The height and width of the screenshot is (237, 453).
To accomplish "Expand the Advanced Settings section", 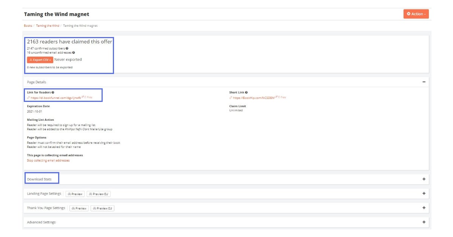I will [424, 222].
